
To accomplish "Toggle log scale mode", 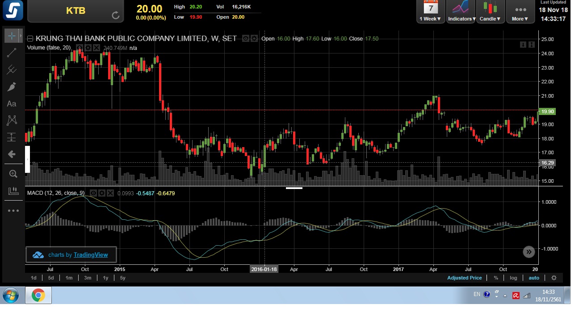I will click(x=514, y=278).
